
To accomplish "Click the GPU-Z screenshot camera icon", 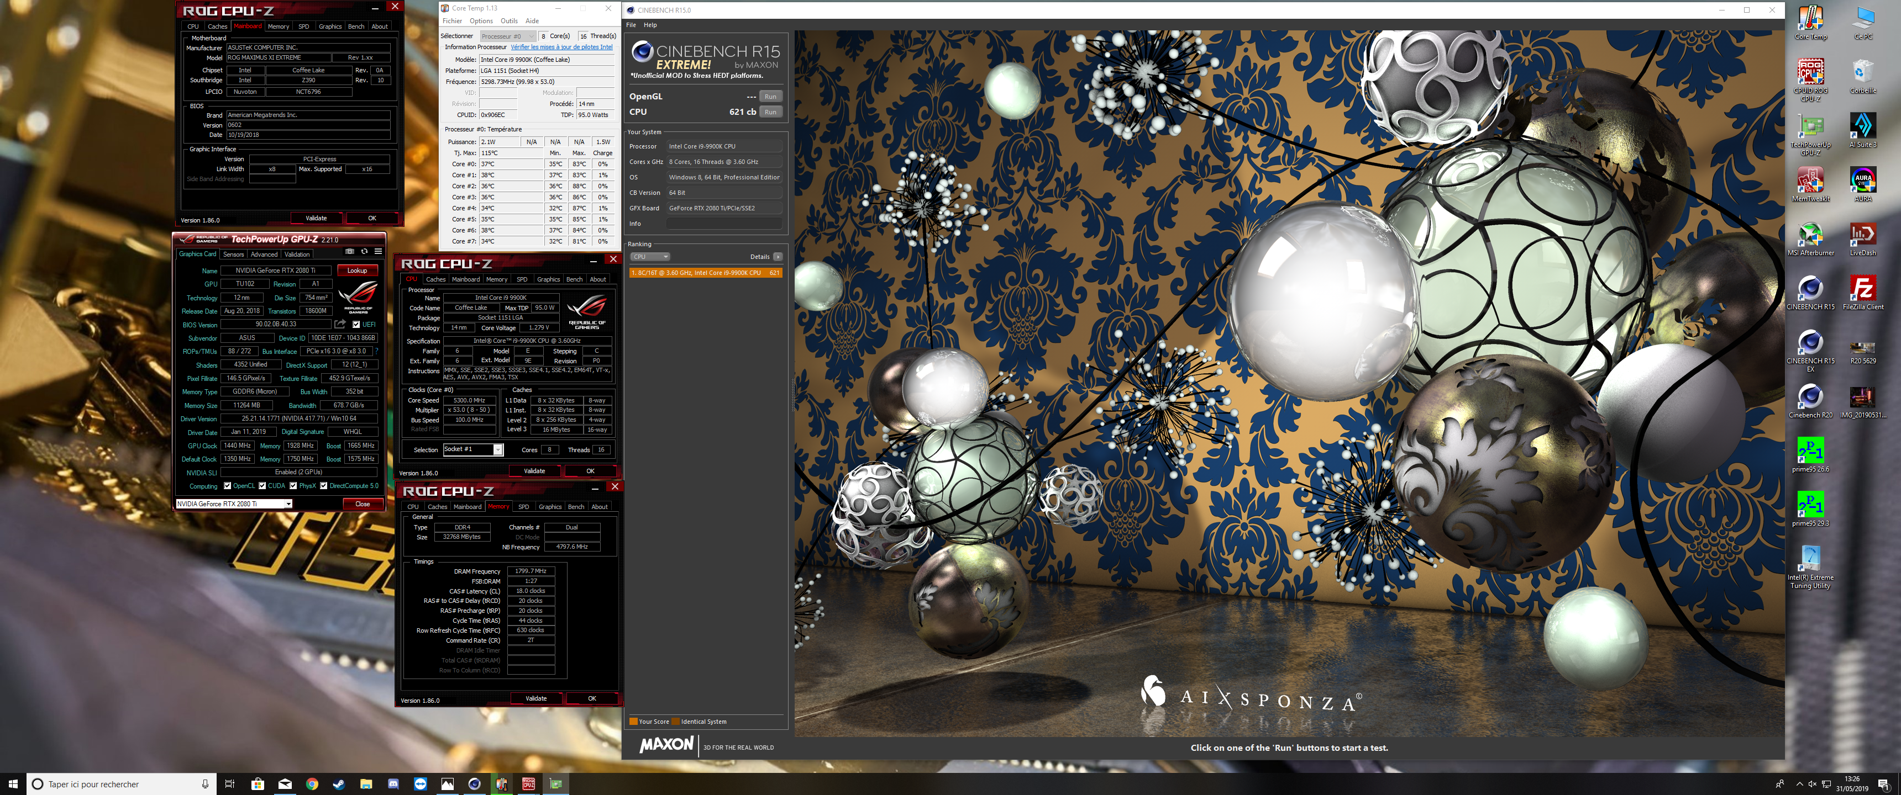I will point(350,252).
